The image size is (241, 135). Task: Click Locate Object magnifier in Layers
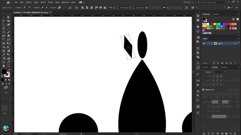coord(218,63)
